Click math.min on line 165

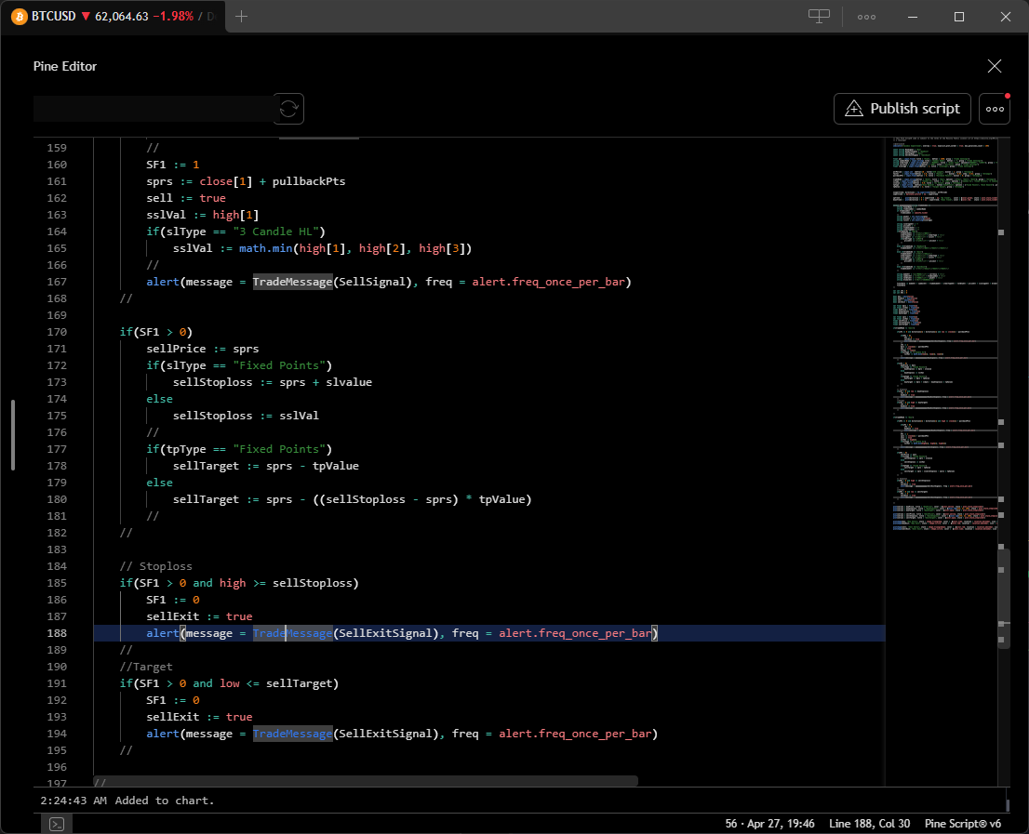[x=266, y=248]
